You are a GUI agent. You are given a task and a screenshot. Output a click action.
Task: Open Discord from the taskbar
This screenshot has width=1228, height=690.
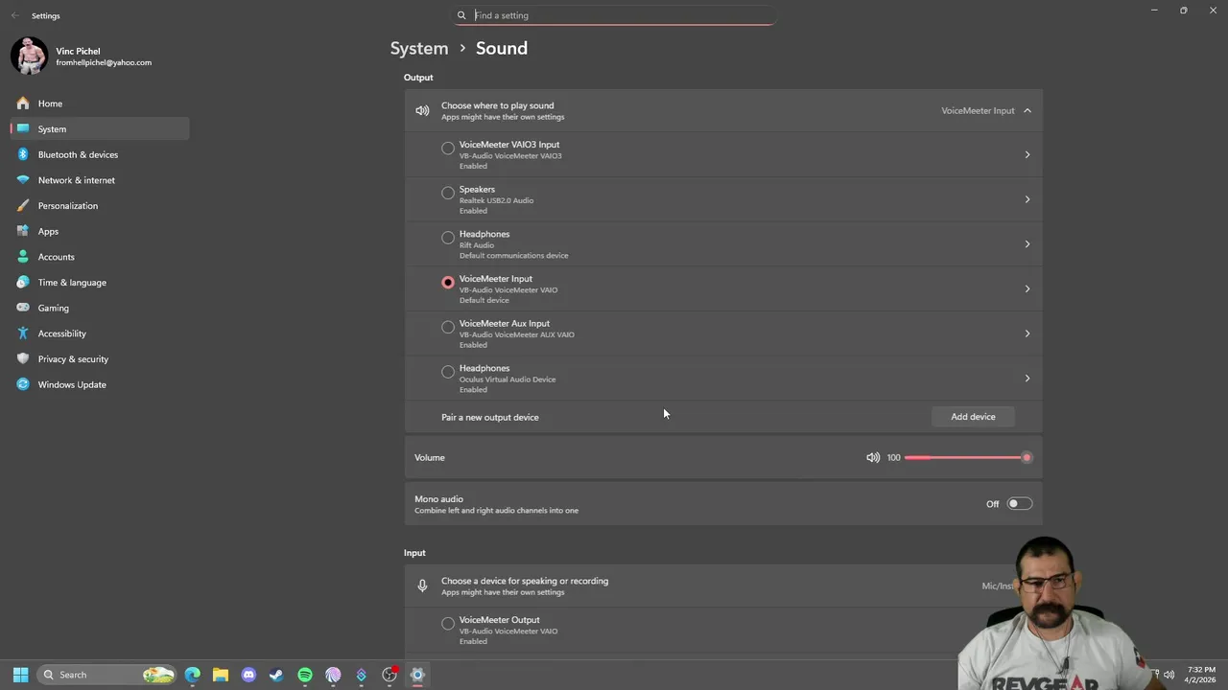click(248, 675)
